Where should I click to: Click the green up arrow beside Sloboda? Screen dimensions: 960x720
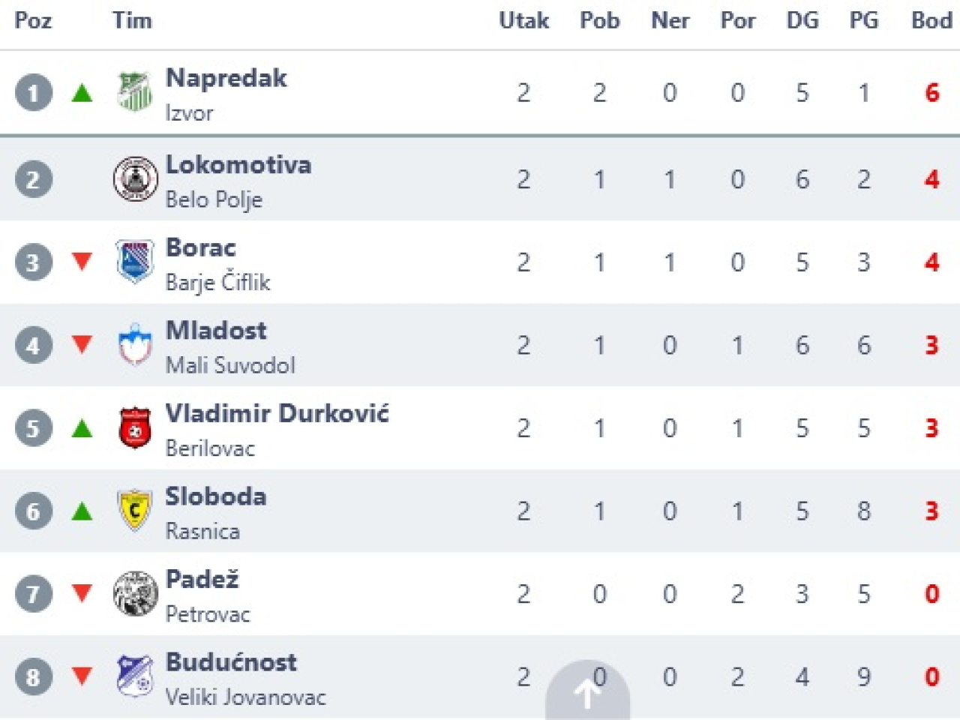[x=82, y=511]
